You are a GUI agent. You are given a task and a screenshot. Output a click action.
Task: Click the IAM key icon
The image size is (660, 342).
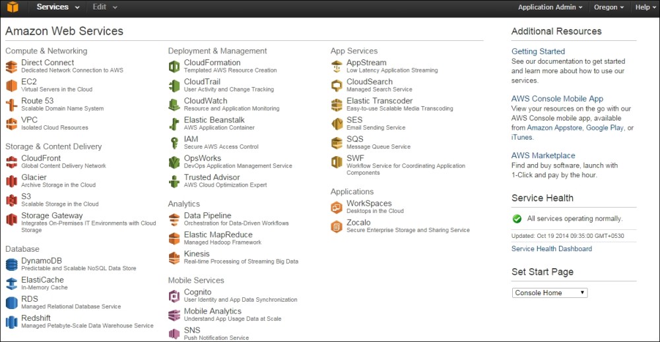tap(174, 143)
